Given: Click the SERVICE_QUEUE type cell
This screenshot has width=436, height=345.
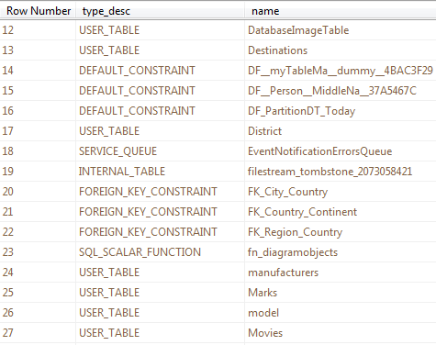Looking at the screenshot, I should pyautogui.click(x=160, y=151).
